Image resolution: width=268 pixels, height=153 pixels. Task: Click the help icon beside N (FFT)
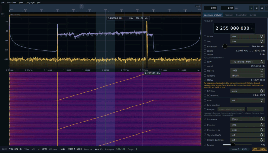(x=205, y=71)
